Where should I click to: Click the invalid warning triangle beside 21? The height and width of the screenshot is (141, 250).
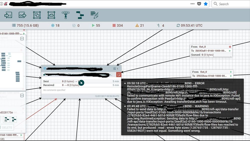pos(137,25)
